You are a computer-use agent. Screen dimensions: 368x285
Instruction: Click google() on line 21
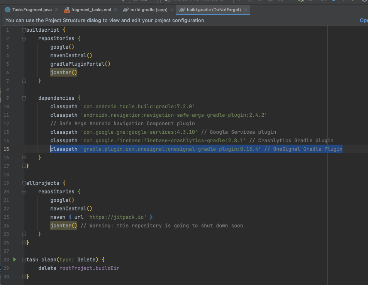(x=62, y=200)
